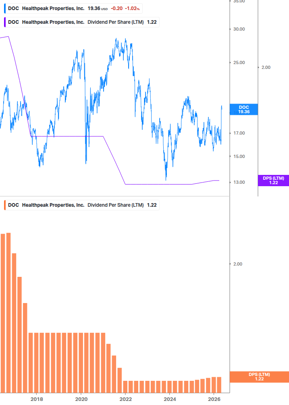The image size is (289, 405).
Task: Click the 15.00 price axis label
Action: pos(239,156)
